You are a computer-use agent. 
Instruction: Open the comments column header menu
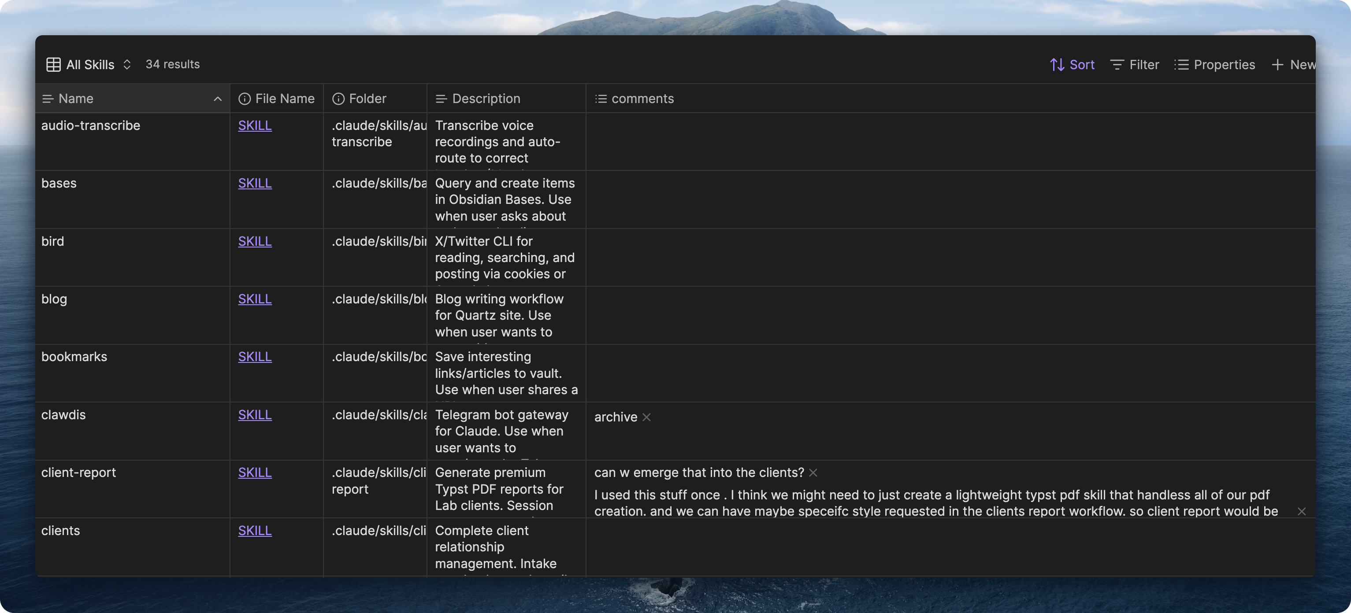tap(642, 99)
